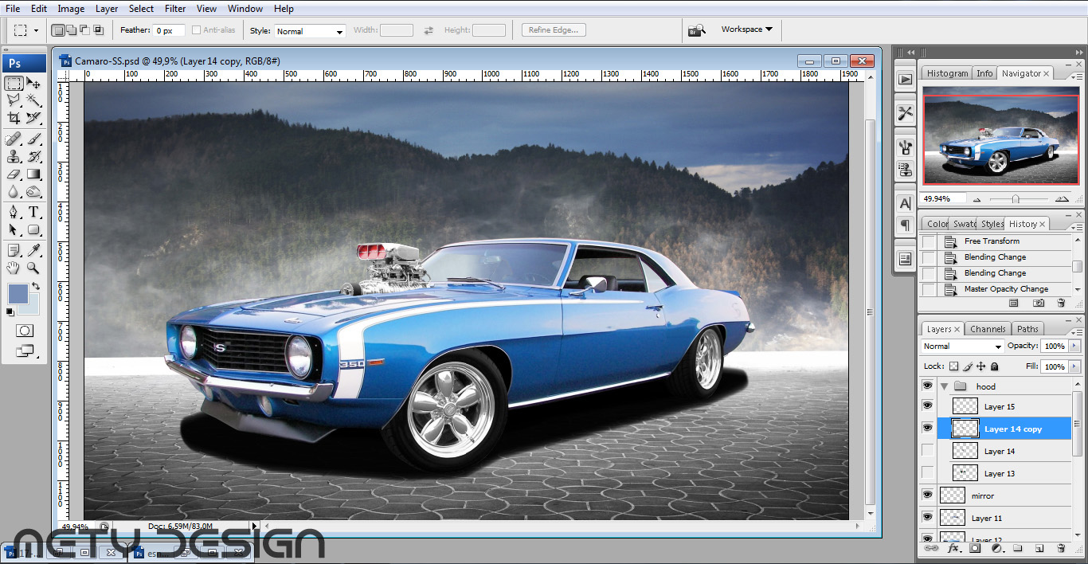
Task: Toggle Quick Mask mode
Action: click(x=24, y=331)
